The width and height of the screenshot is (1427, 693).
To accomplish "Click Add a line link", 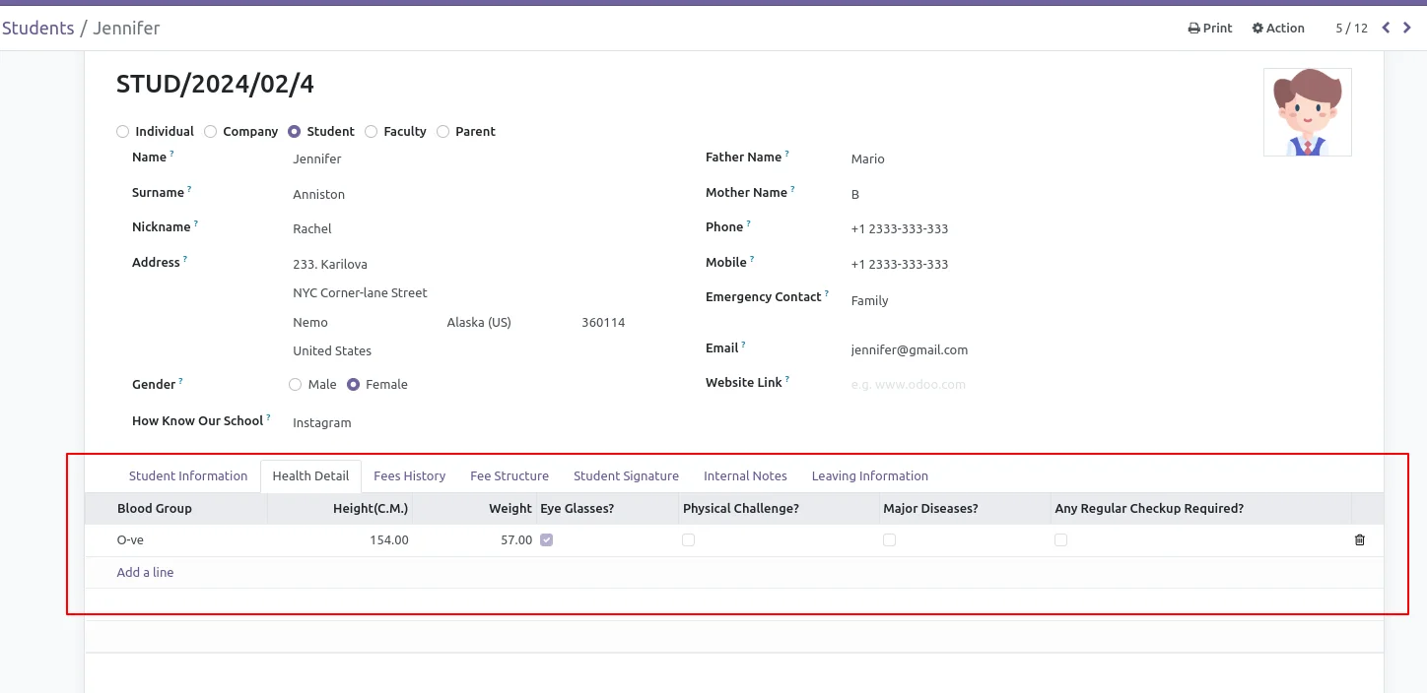I will click(x=145, y=572).
